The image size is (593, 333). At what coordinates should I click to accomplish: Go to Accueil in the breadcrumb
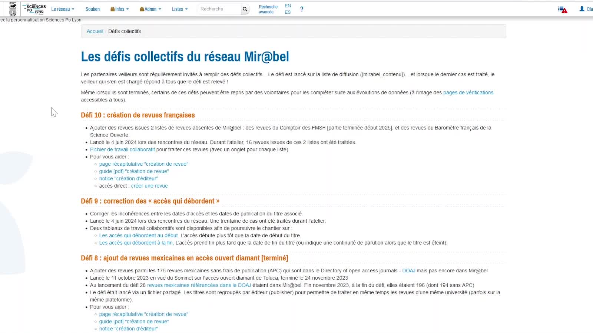tap(95, 31)
